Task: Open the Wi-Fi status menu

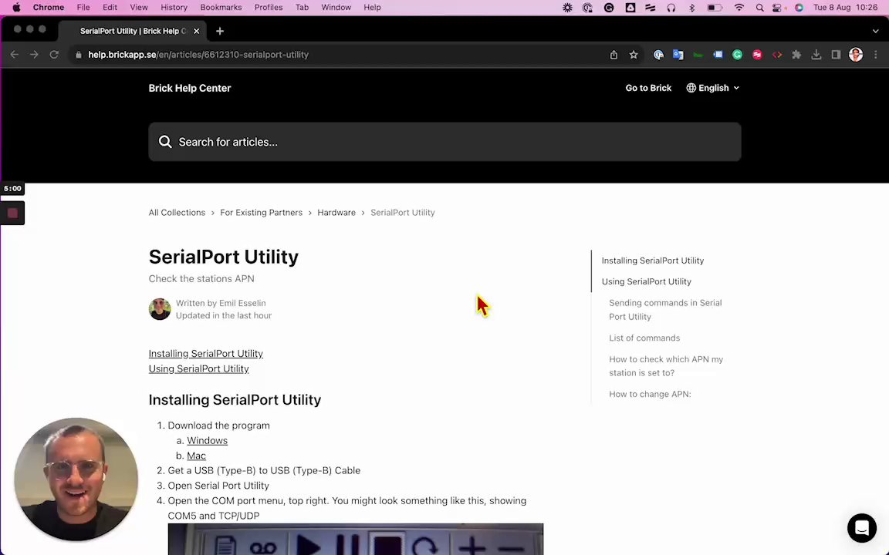Action: coord(739,8)
